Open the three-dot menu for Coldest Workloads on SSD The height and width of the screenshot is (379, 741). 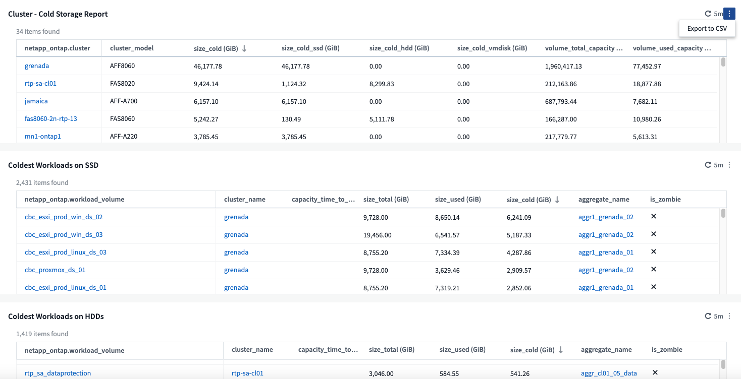point(729,165)
